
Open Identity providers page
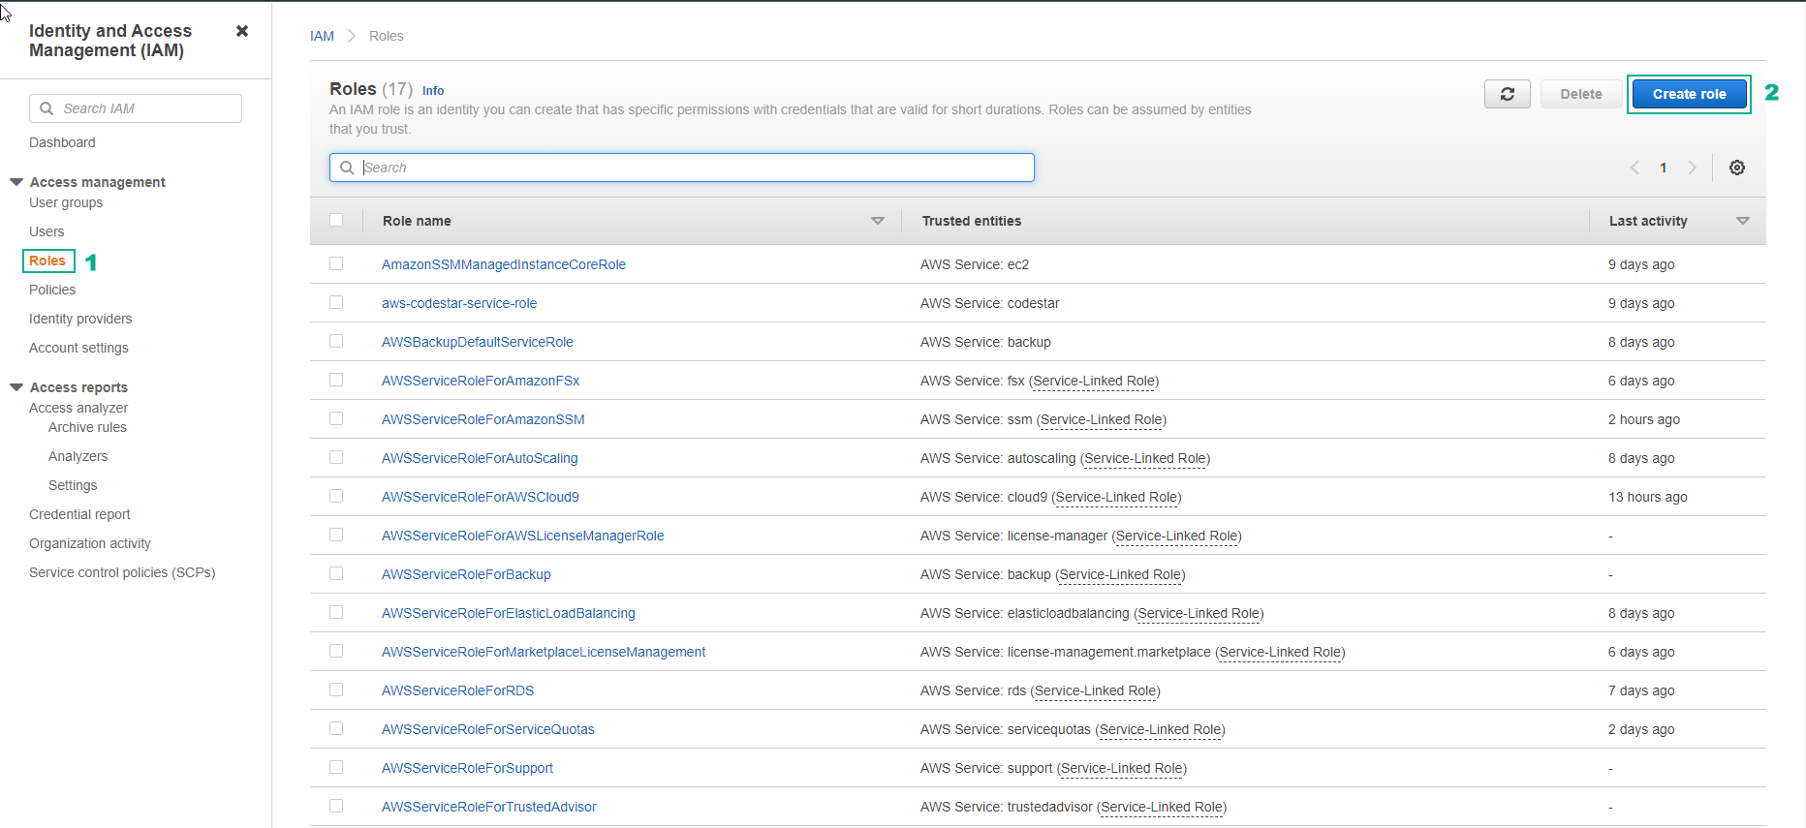tap(80, 319)
